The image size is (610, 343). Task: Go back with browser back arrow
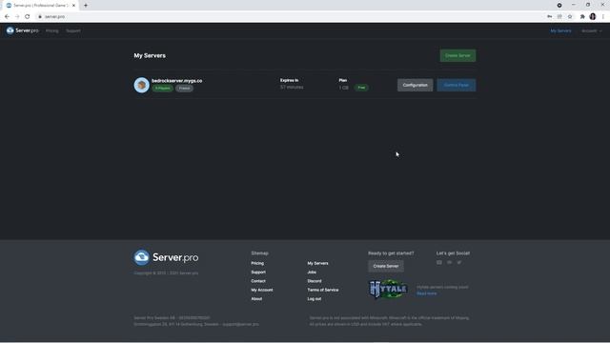tap(7, 17)
